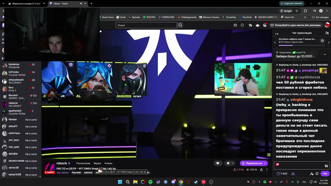
Task: Open kkatanya channel in sidebar
Action: pos(21,66)
